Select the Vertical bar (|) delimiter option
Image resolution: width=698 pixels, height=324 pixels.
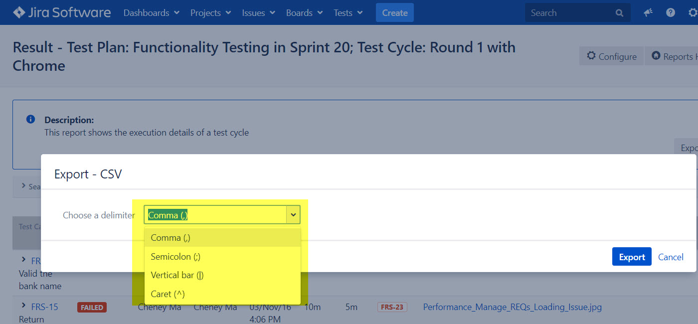[177, 275]
